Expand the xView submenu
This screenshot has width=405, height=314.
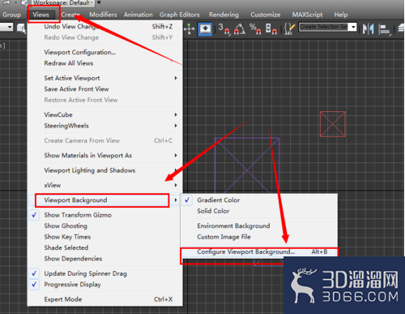105,185
